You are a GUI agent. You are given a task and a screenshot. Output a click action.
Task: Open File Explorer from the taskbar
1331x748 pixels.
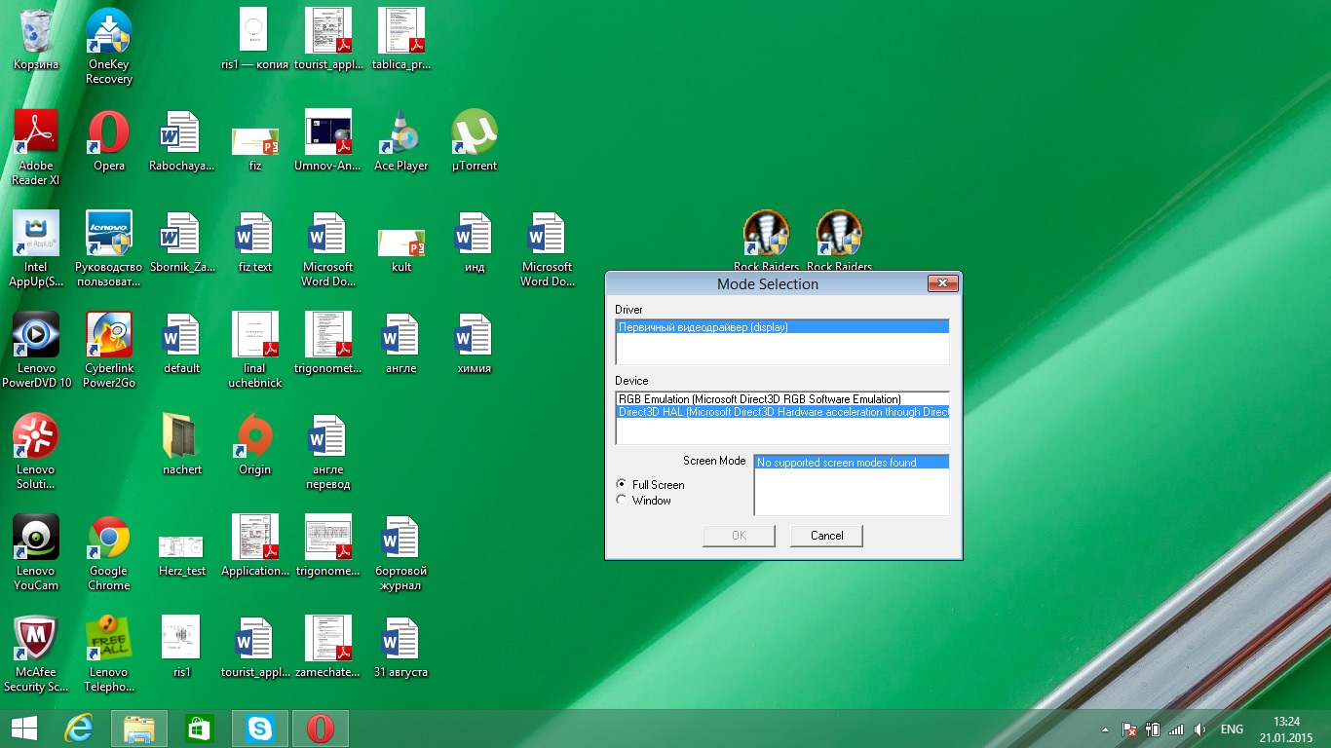[139, 729]
